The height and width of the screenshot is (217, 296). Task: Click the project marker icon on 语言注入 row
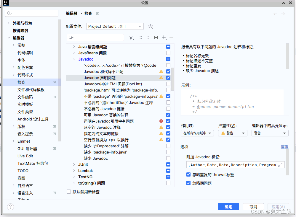tap(54, 193)
